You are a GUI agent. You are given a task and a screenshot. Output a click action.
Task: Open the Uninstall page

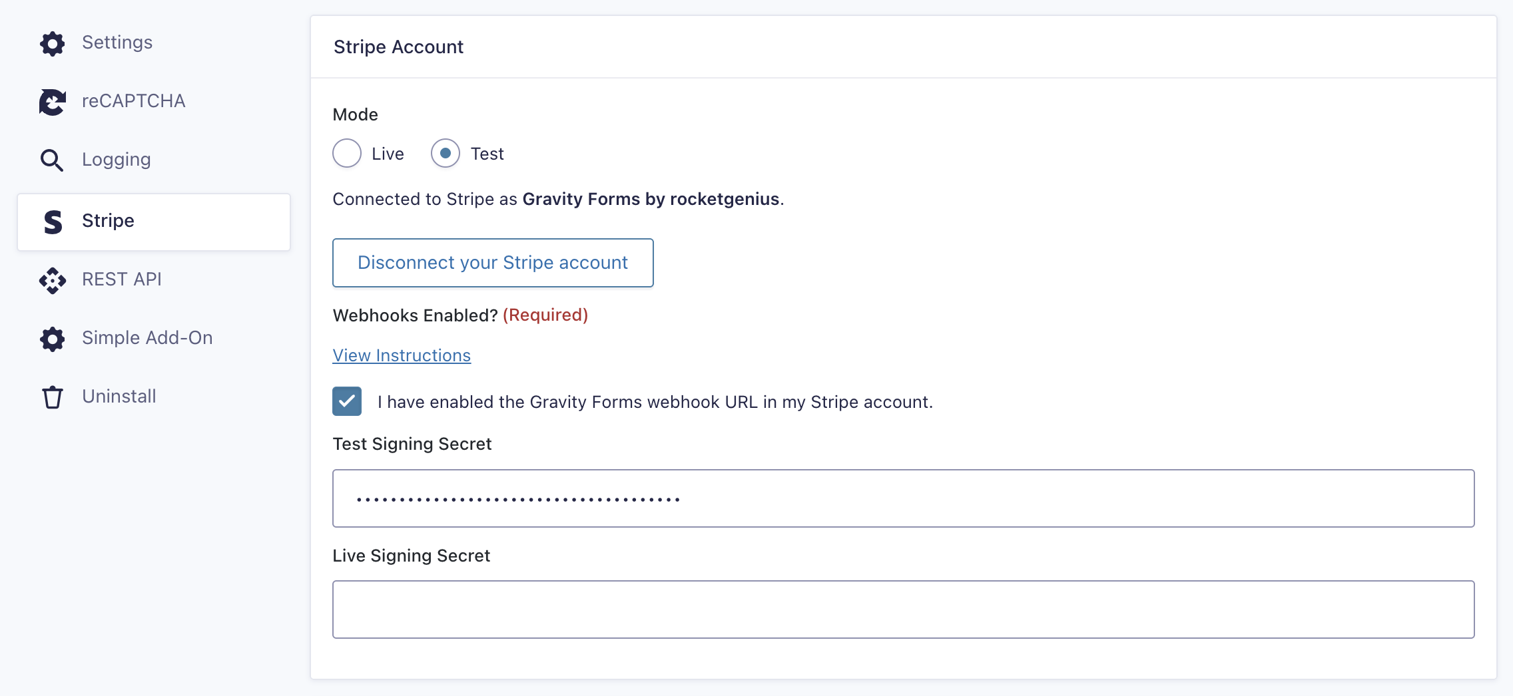click(119, 397)
